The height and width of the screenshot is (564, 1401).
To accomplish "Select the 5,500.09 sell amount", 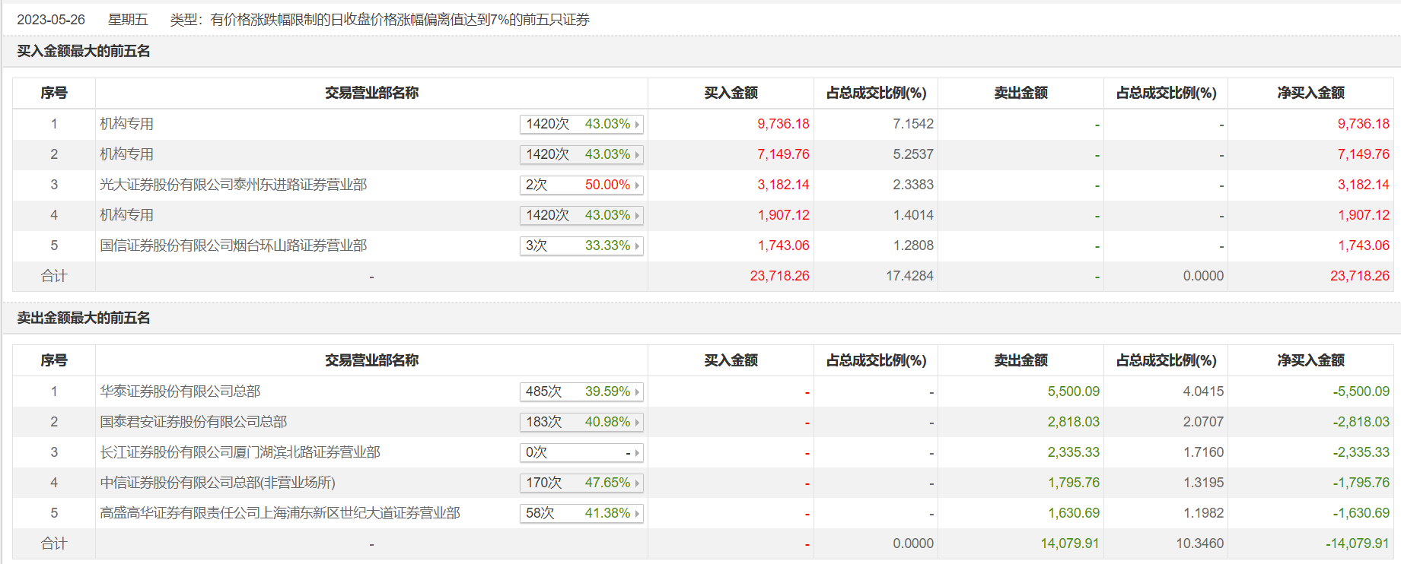I will 1074,391.
